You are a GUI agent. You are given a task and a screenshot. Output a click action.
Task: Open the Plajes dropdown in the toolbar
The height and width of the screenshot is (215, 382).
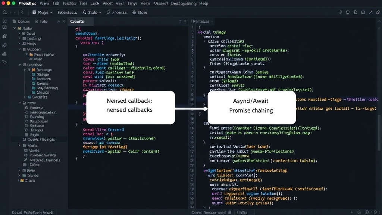click(x=43, y=12)
